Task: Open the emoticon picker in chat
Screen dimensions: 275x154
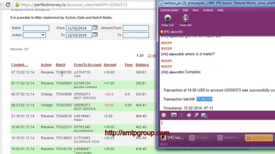Action: click(164, 115)
